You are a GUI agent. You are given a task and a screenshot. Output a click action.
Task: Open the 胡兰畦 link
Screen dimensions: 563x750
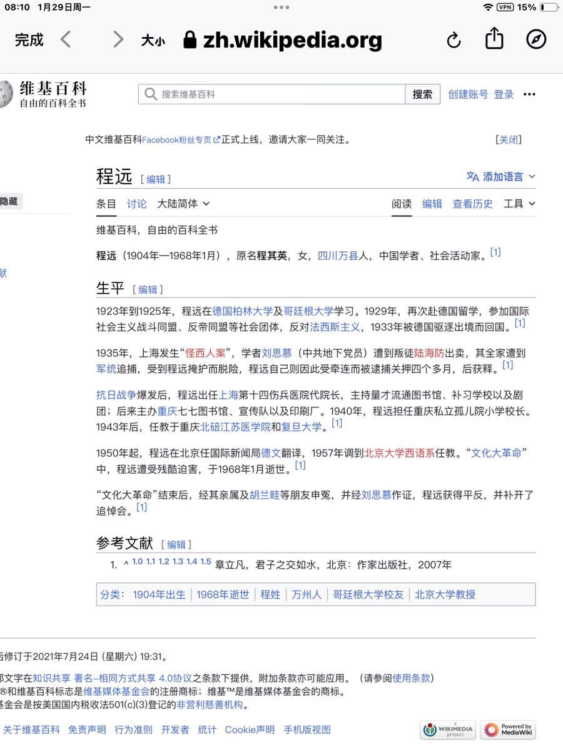[265, 496]
